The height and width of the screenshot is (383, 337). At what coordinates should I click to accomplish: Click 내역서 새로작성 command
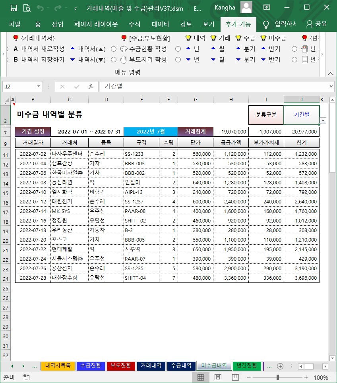point(39,49)
